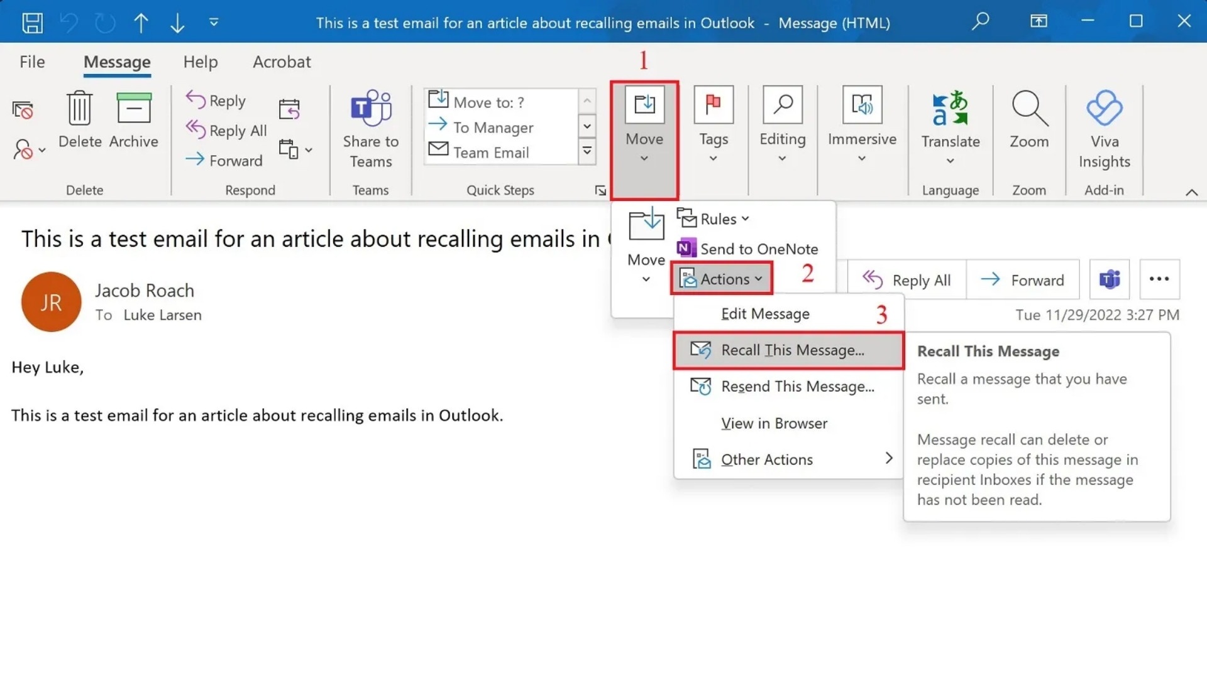The width and height of the screenshot is (1207, 678).
Task: Click Reply All in the ribbon
Action: 226,130
